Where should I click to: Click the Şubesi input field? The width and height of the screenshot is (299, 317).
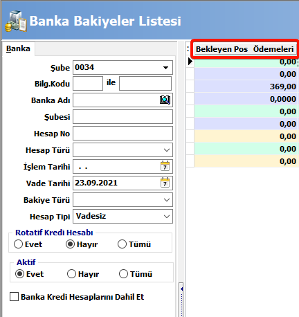click(x=123, y=116)
